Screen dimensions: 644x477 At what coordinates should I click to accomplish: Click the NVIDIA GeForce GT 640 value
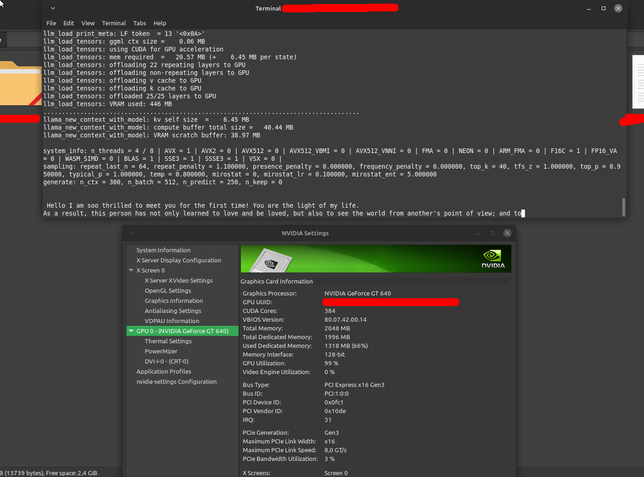pyautogui.click(x=358, y=293)
